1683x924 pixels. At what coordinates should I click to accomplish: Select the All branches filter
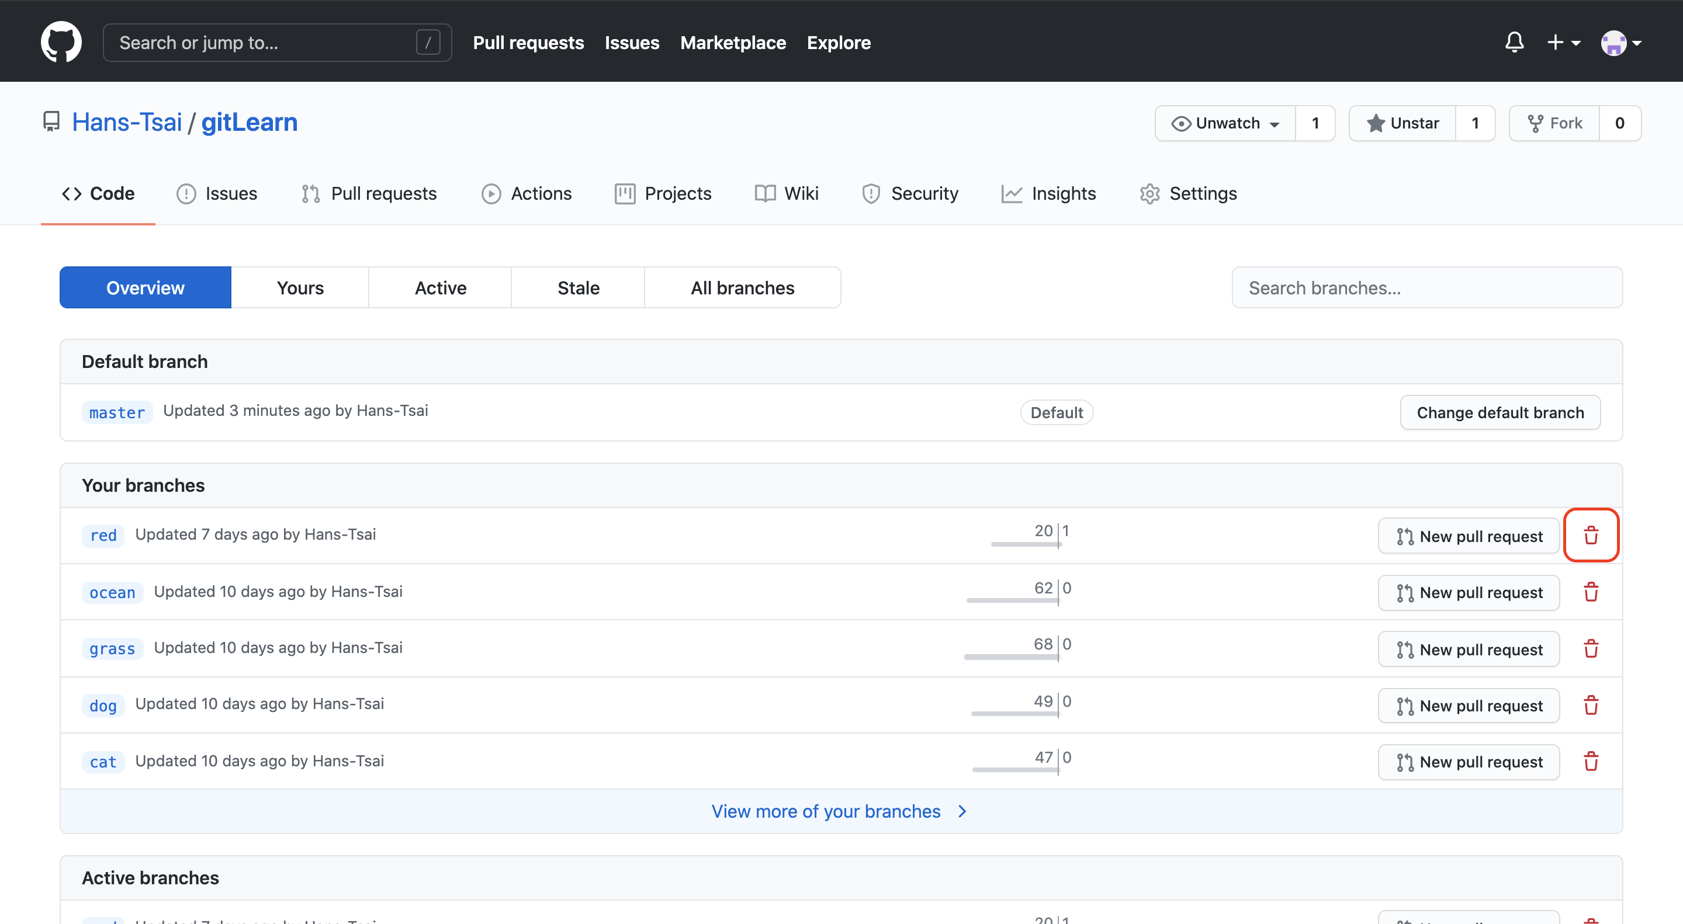click(x=742, y=287)
